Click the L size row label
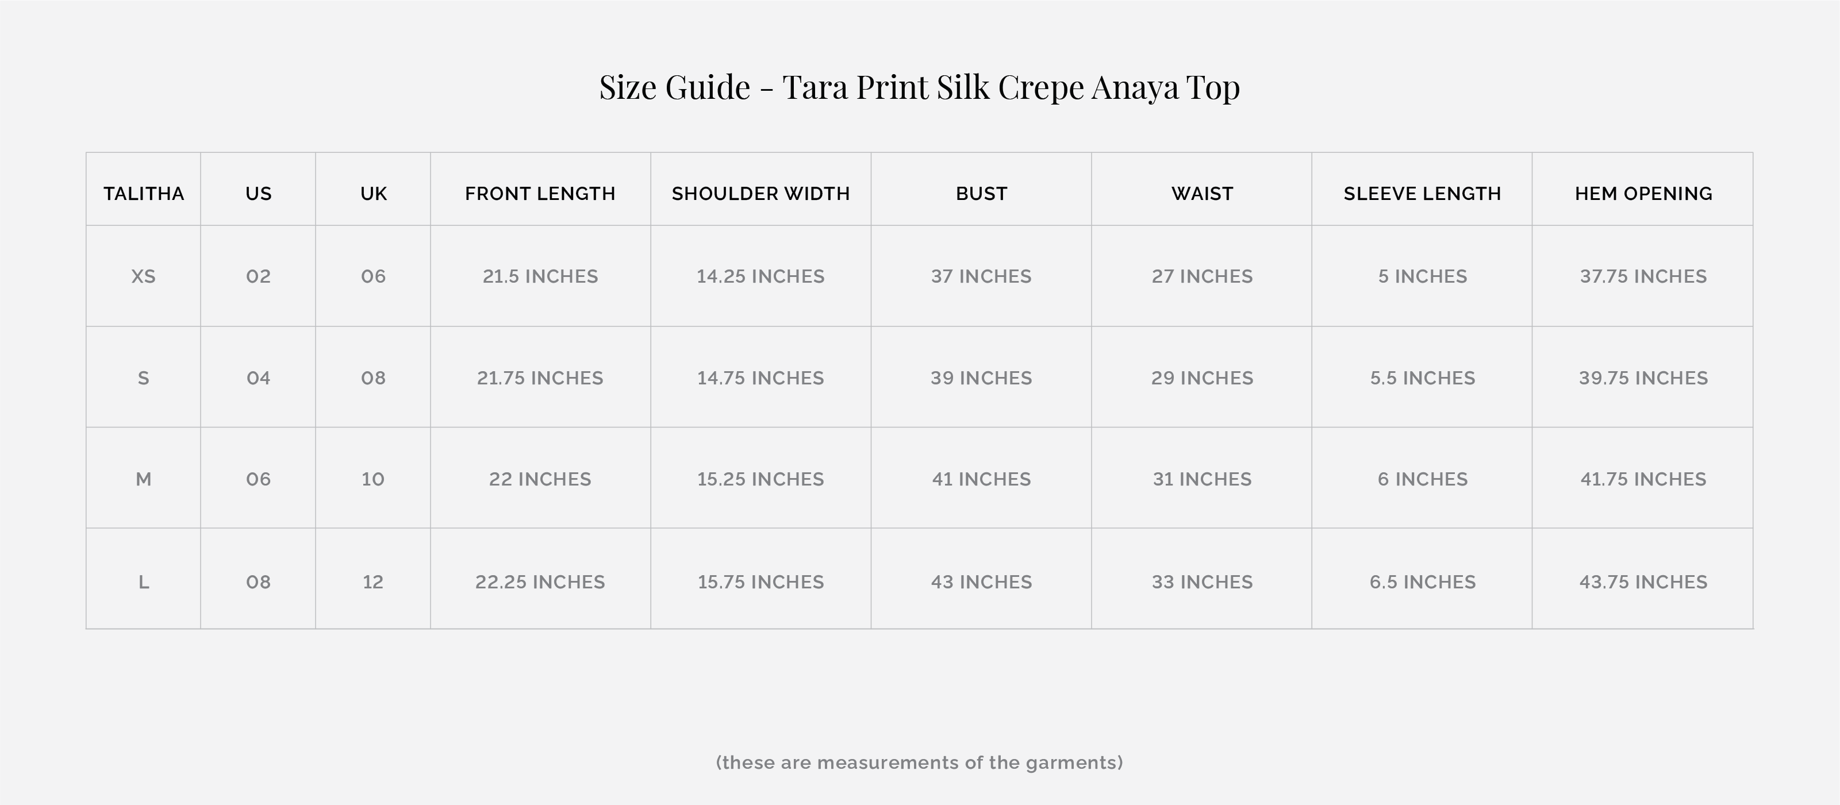This screenshot has height=805, width=1840. (x=144, y=582)
